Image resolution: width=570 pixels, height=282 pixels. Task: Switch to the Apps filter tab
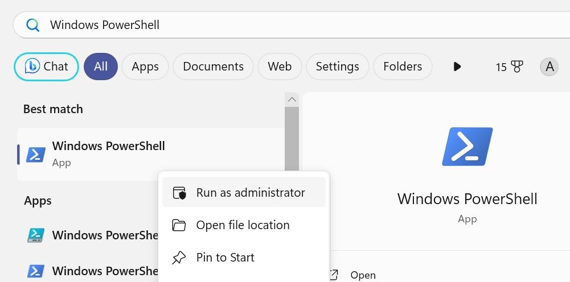click(x=145, y=67)
